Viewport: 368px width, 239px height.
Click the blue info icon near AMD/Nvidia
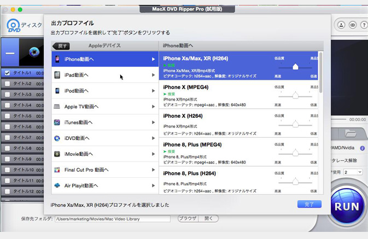click(363, 148)
